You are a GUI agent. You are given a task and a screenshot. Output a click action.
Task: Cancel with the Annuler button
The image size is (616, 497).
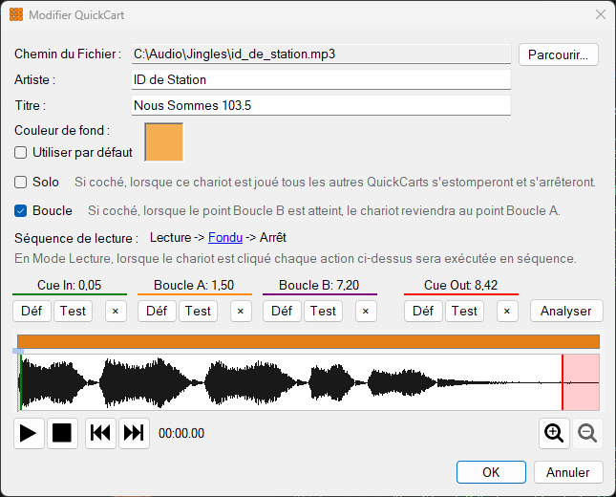(568, 472)
